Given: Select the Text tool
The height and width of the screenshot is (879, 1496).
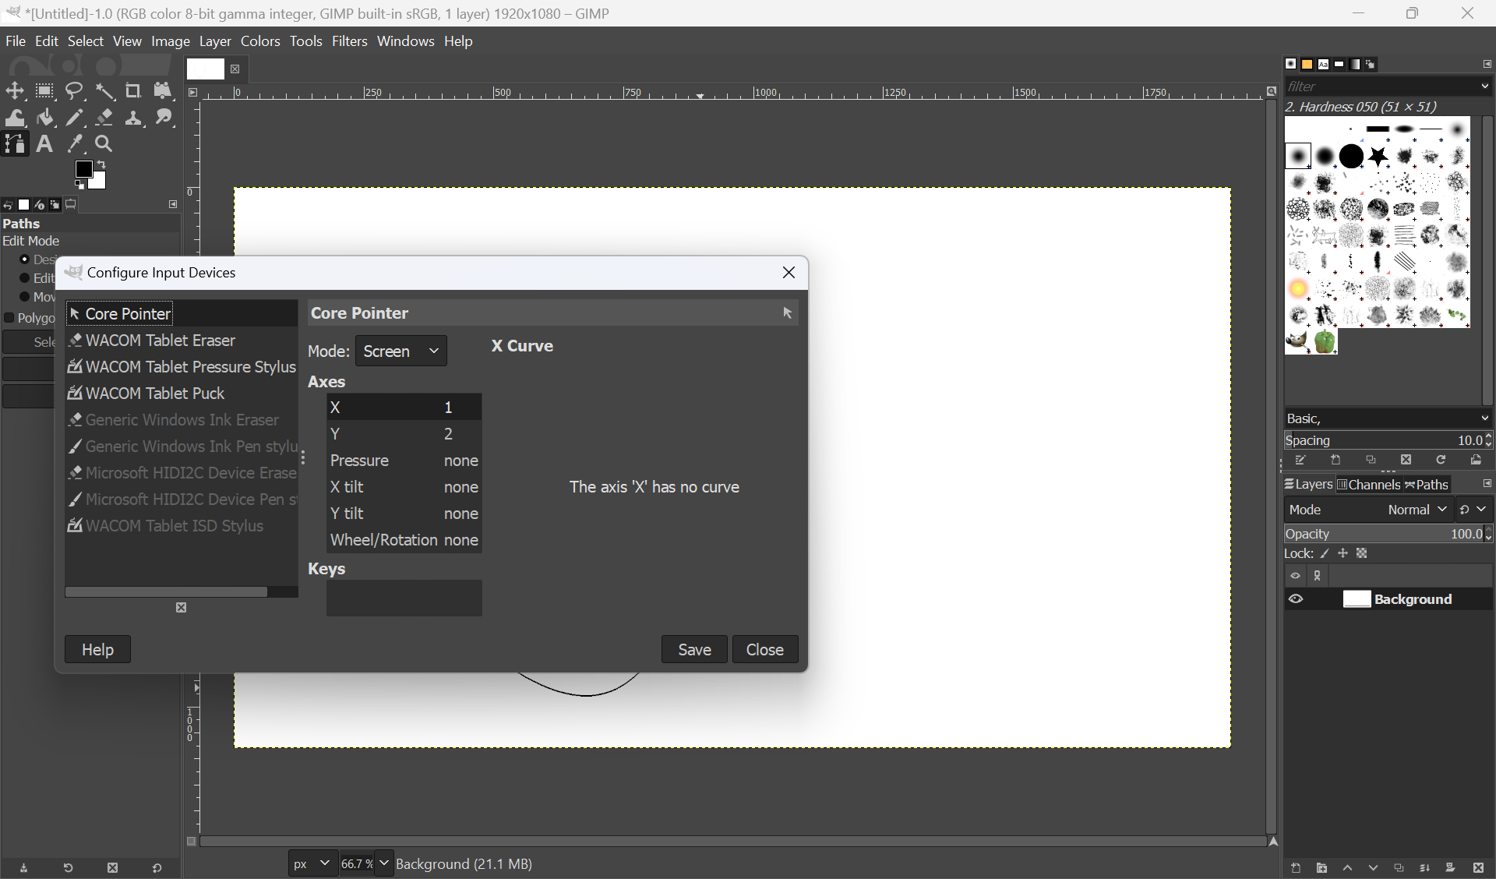Looking at the screenshot, I should coord(44,144).
